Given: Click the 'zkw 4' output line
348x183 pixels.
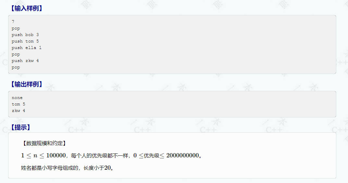Looking at the screenshot, I should pos(19,110).
